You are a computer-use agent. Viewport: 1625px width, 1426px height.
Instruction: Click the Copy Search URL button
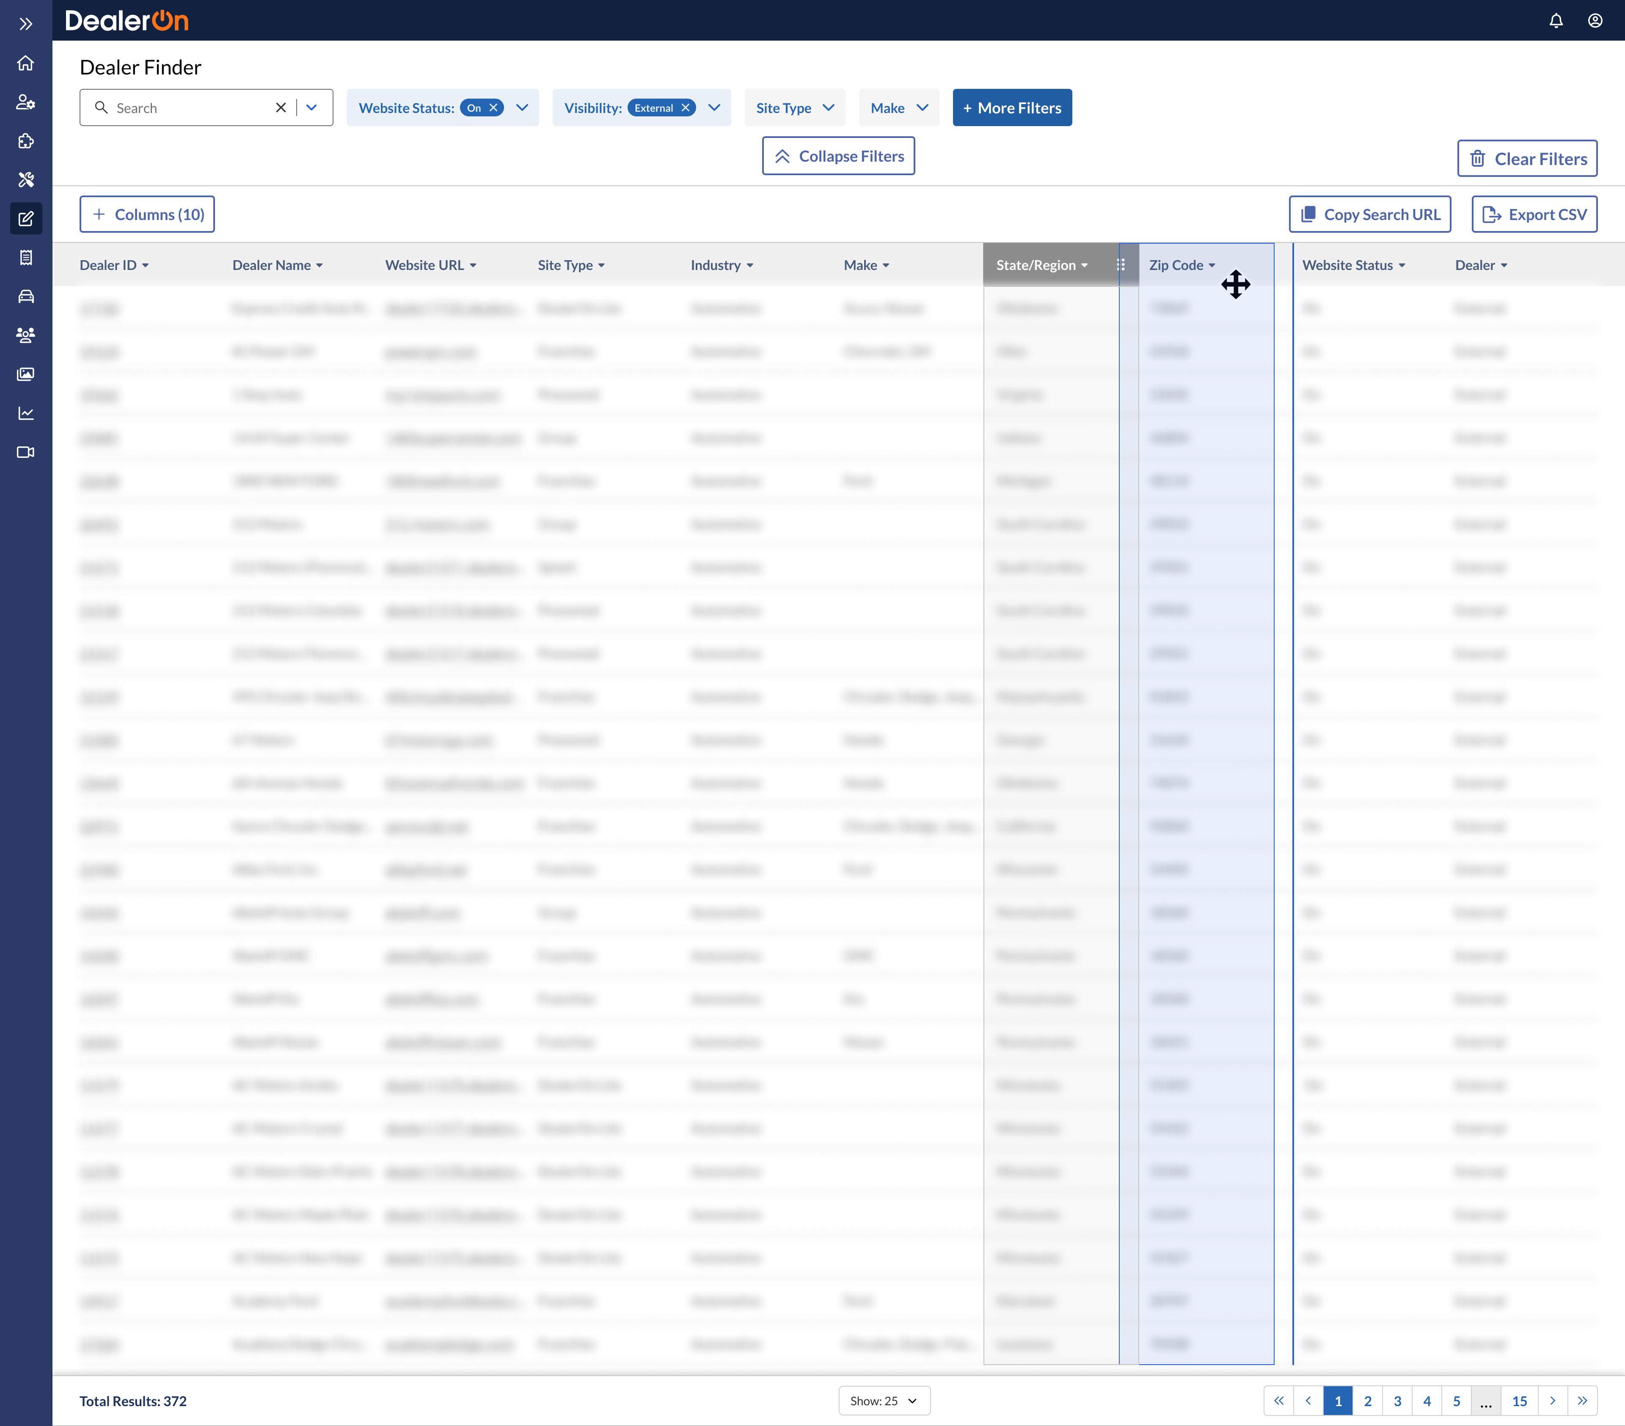(x=1369, y=215)
